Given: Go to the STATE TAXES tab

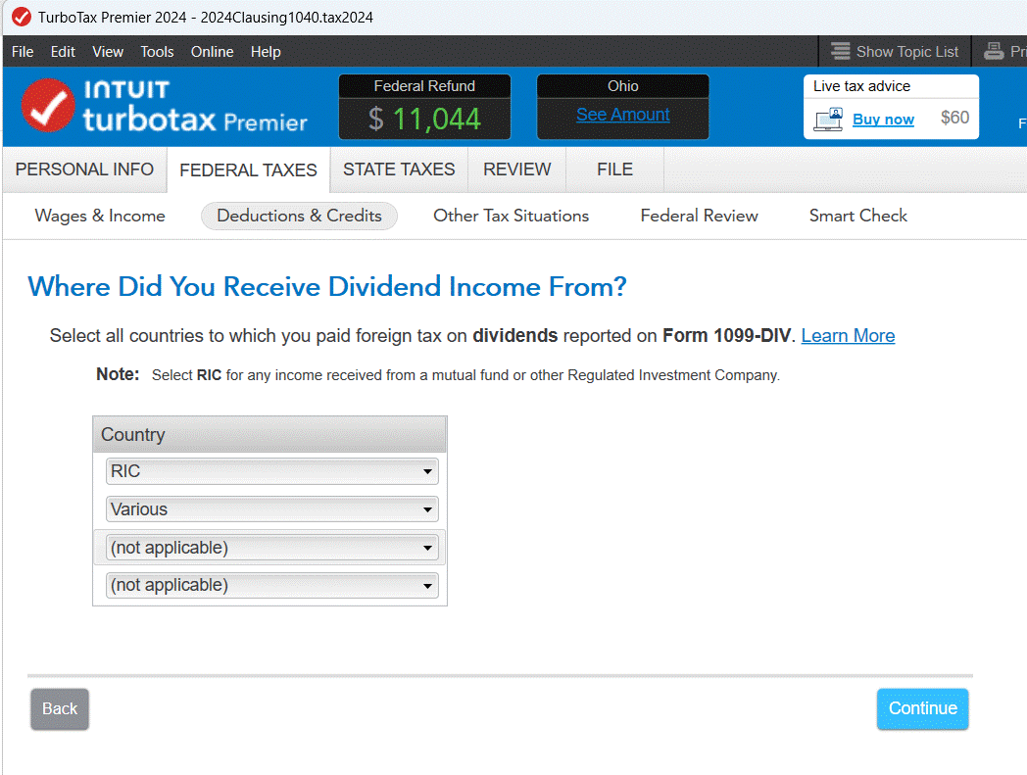Looking at the screenshot, I should pyautogui.click(x=399, y=170).
